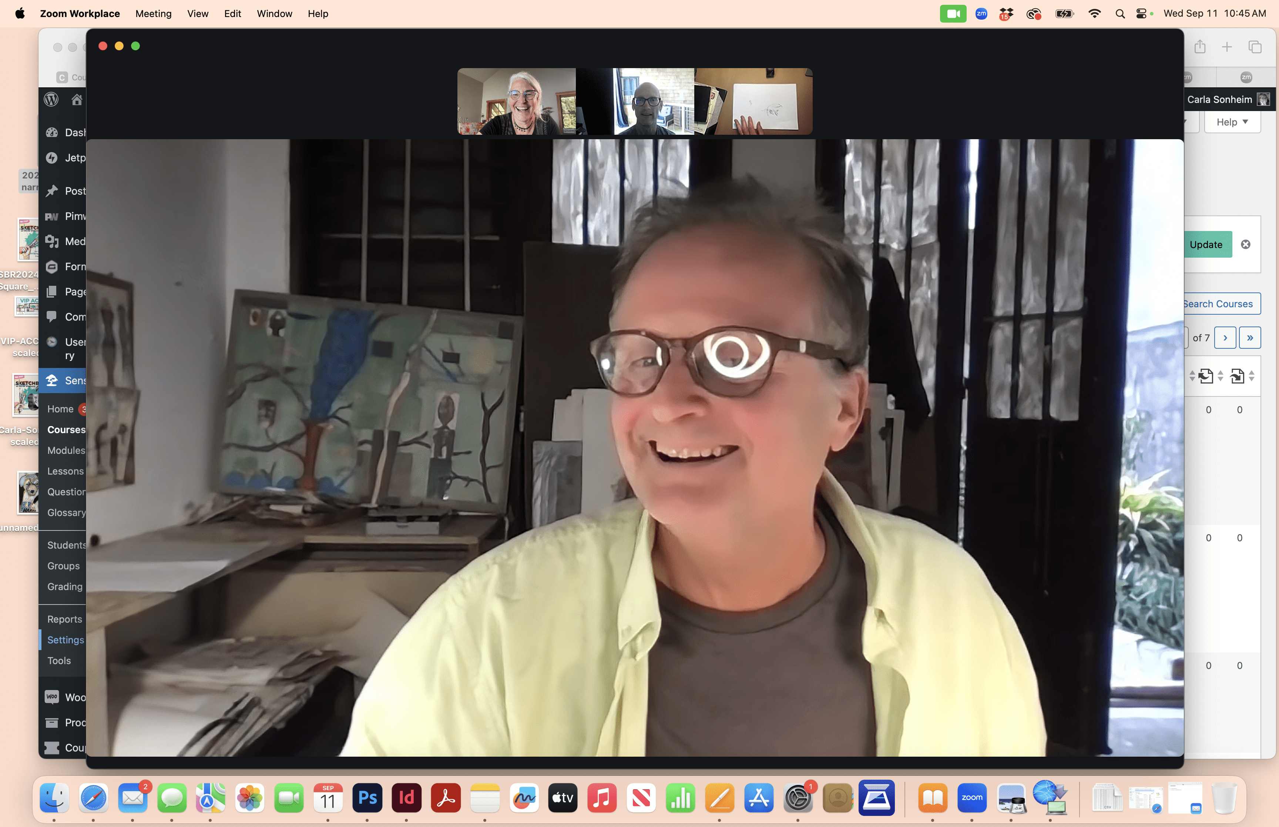Open the Meeting menu
This screenshot has width=1279, height=827.
(x=153, y=14)
